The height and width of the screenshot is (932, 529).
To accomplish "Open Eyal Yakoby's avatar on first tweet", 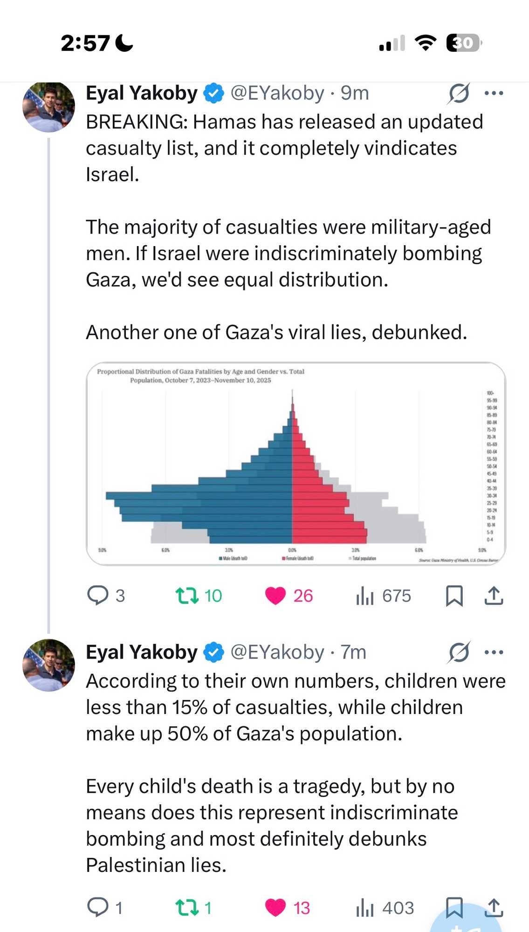I will click(x=48, y=106).
